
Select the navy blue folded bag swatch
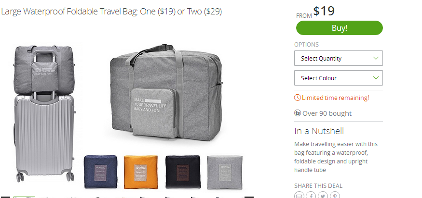[x=101, y=172]
